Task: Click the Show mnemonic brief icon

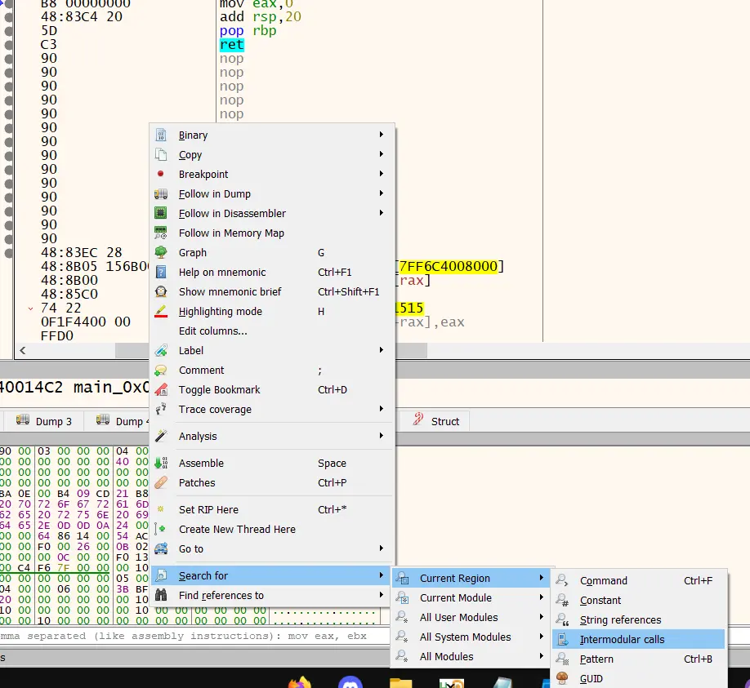Action: [x=161, y=292]
